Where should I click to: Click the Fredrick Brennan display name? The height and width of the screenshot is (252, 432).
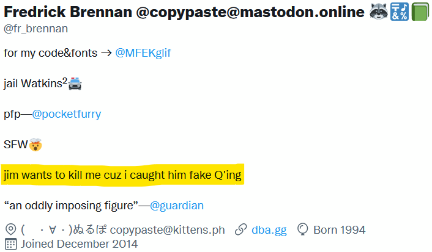point(68,12)
